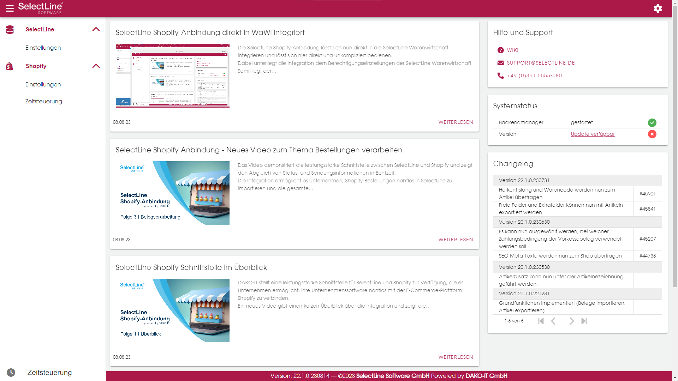Image resolution: width=678 pixels, height=381 pixels.
Task: Open the Folge 1 Überblick thumbnail
Action: (173, 310)
